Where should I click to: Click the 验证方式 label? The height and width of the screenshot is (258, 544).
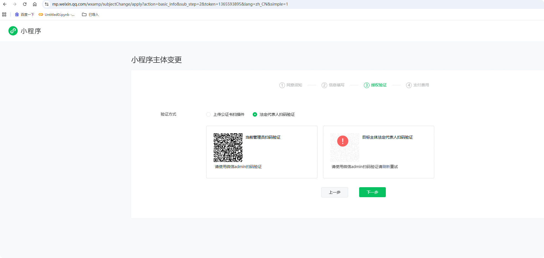point(168,114)
